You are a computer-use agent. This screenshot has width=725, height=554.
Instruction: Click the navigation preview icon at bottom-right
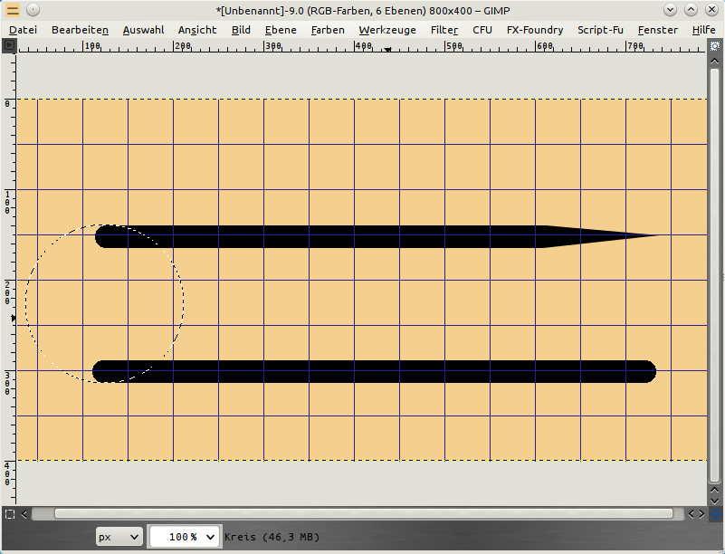(715, 514)
